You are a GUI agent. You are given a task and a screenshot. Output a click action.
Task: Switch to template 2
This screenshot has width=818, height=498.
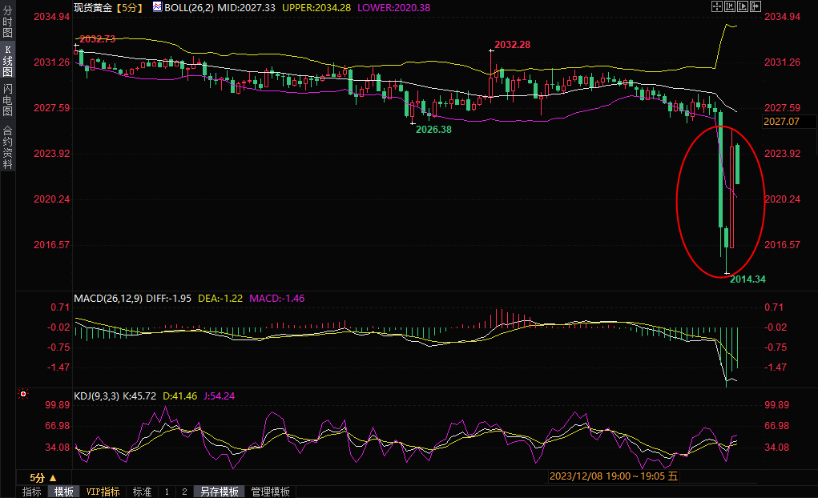tap(183, 492)
